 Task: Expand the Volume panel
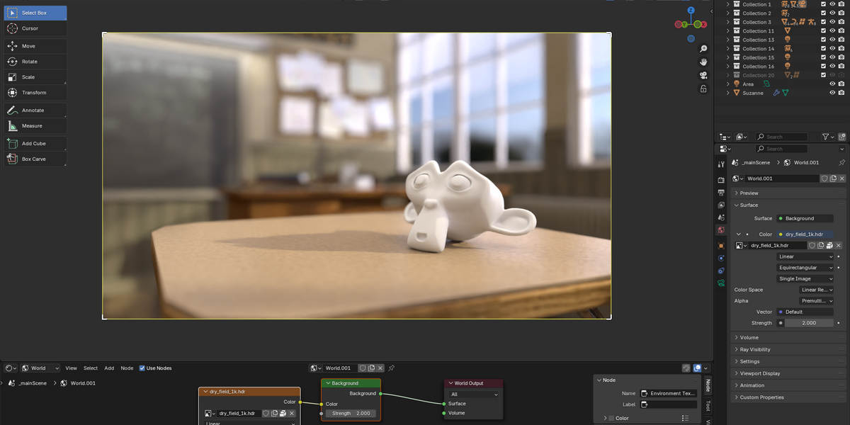788,338
